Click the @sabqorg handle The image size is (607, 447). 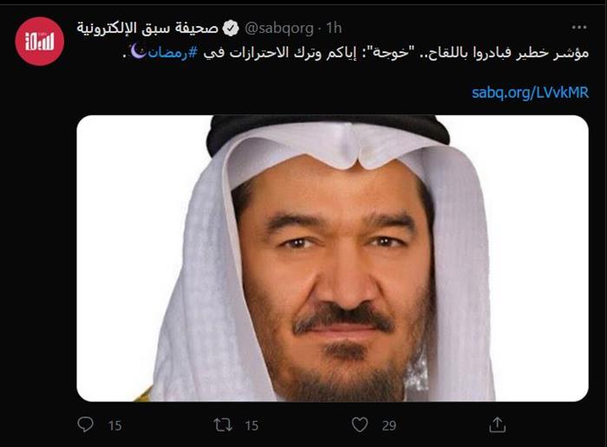[x=279, y=29]
